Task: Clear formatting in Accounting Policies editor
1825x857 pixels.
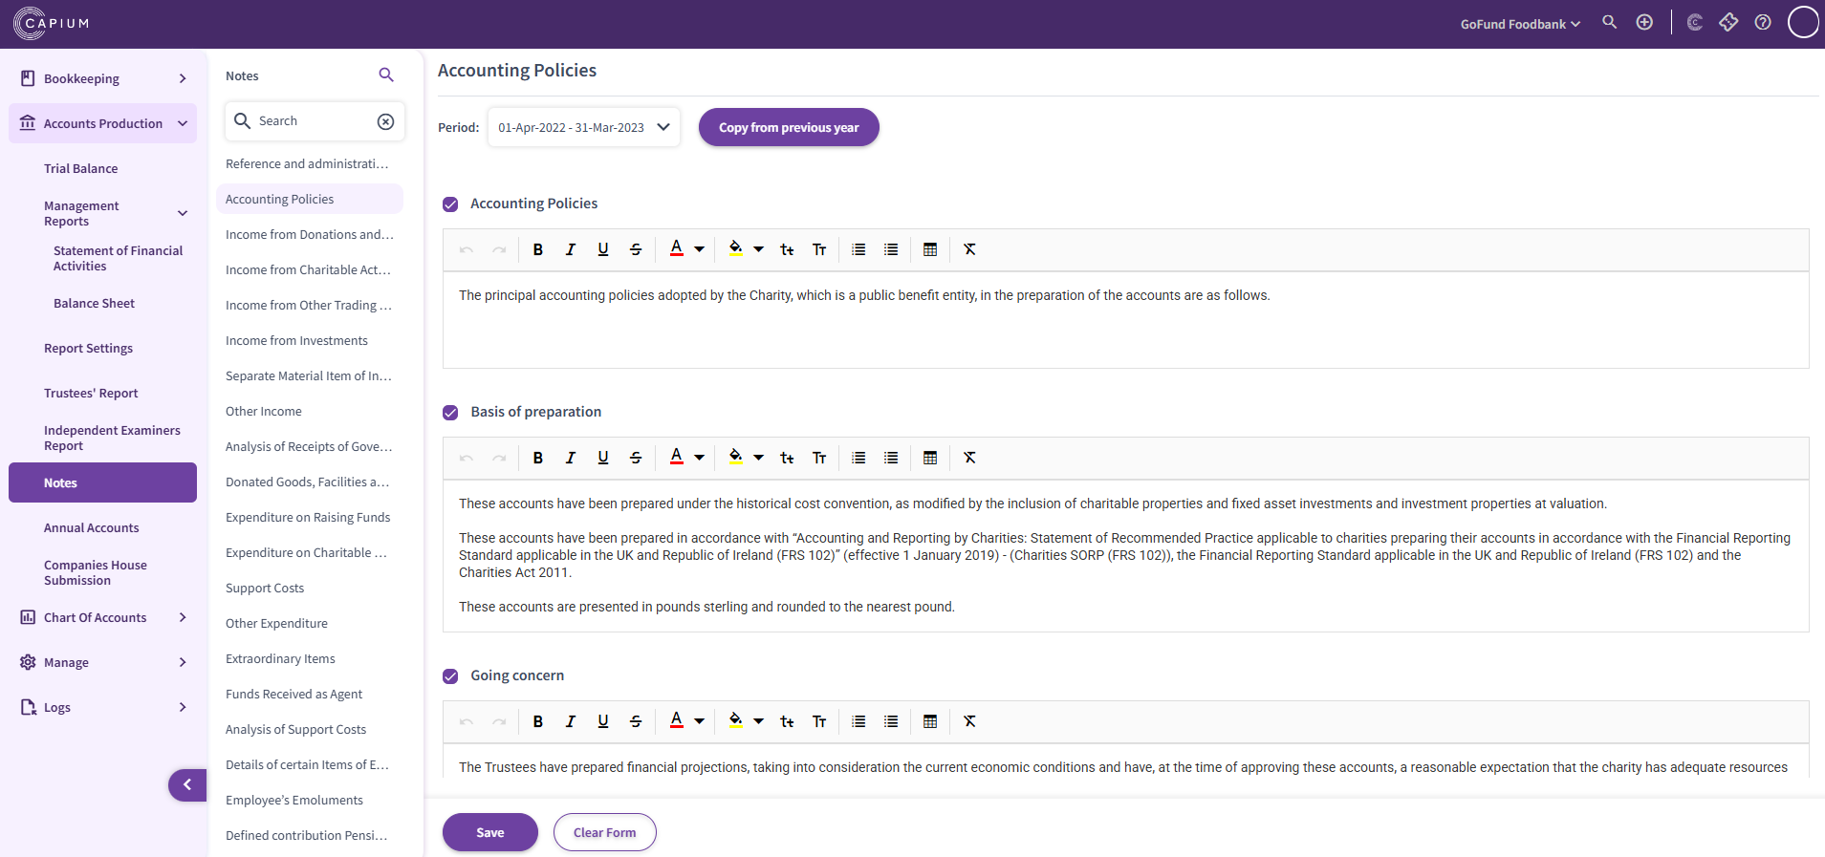Action: point(969,249)
